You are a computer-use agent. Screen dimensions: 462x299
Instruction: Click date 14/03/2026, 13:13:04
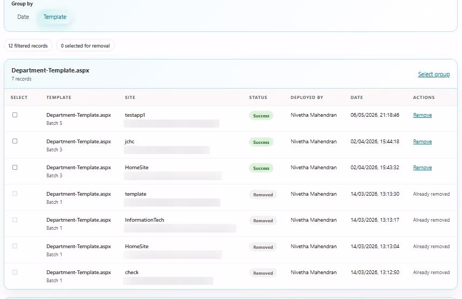375,247
